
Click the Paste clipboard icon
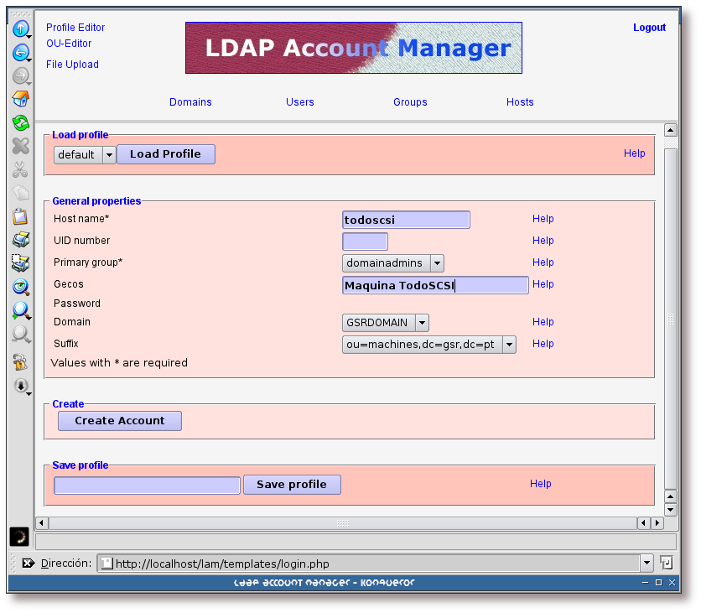coord(20,216)
